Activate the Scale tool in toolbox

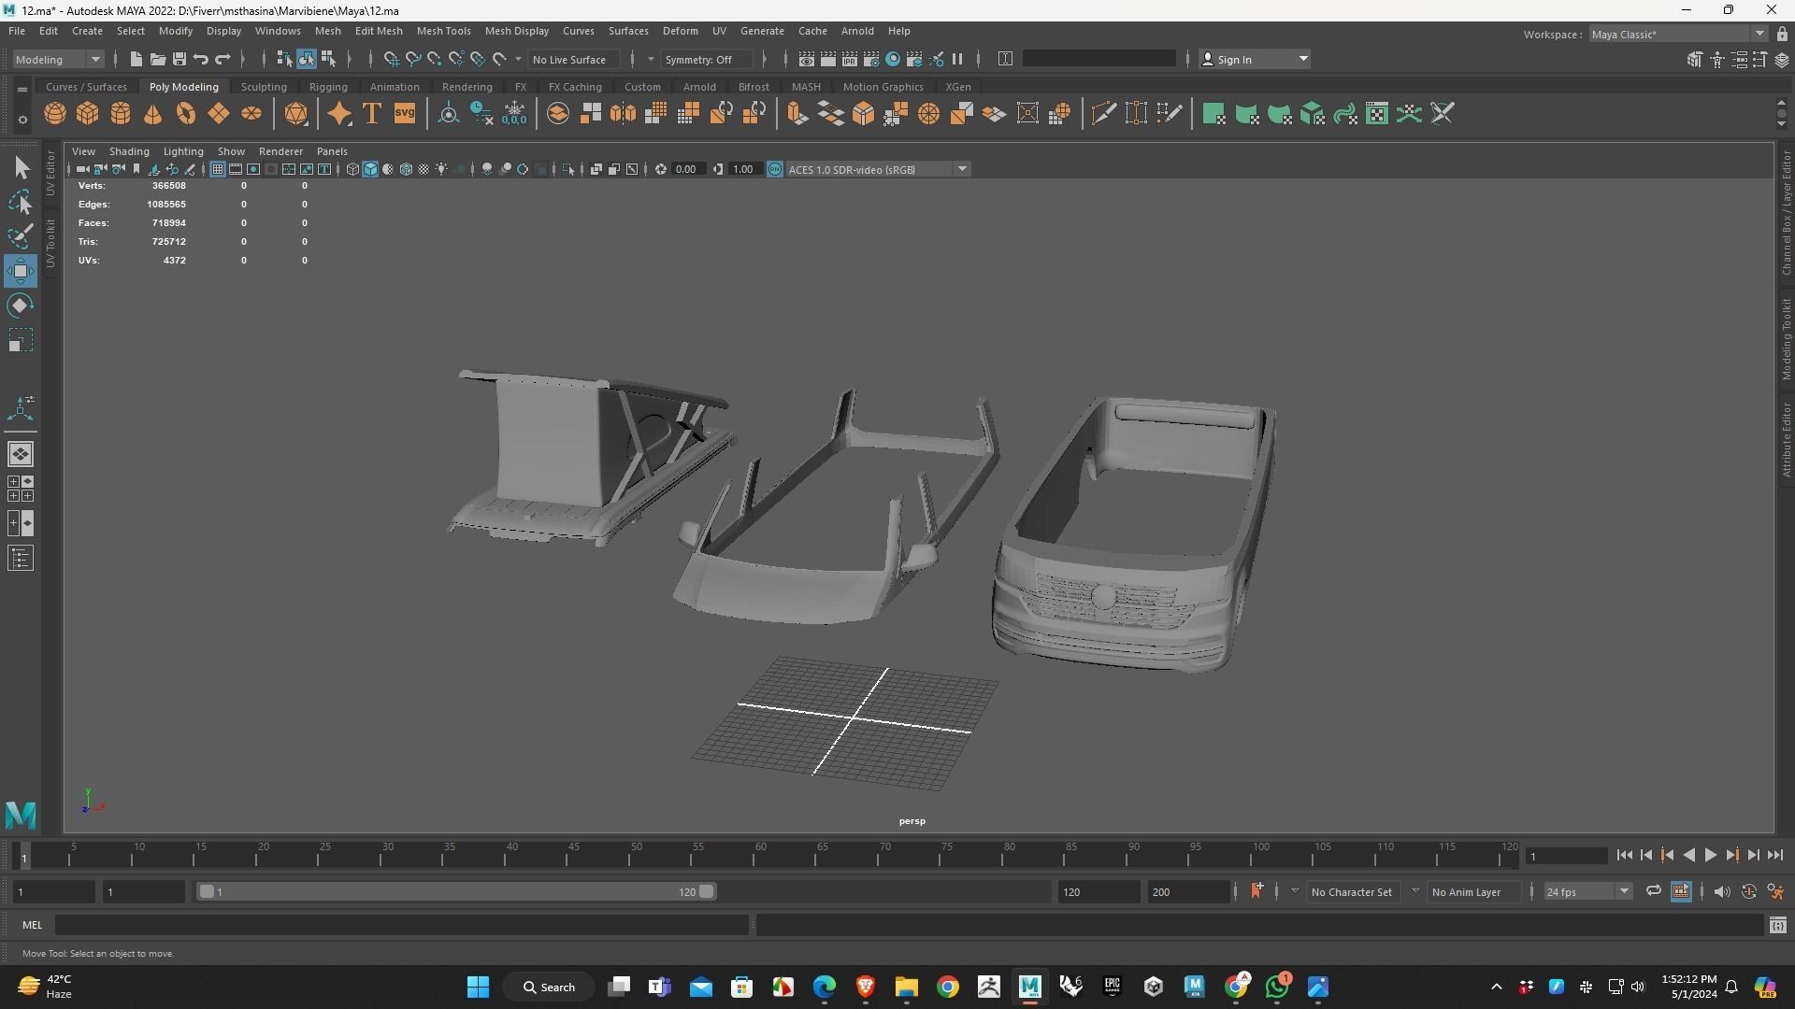point(21,340)
